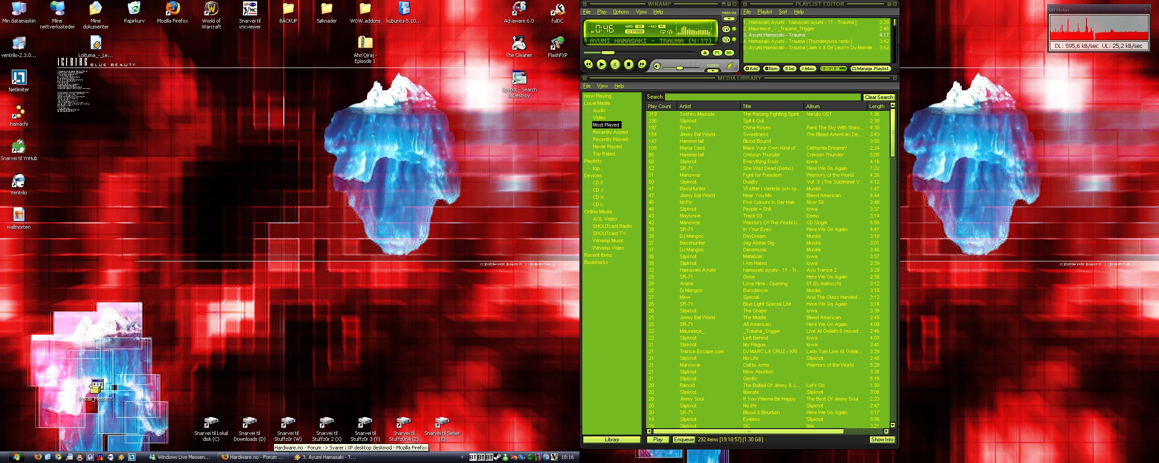Click Sel button in Playlist Editor
This screenshot has height=463, width=1159.
[789, 69]
